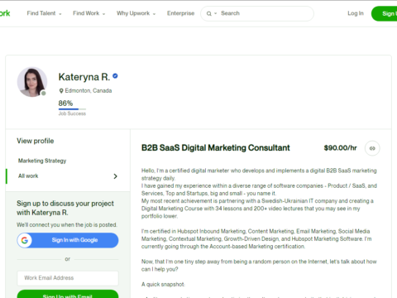397x298 pixels.
Task: Click Kateryna R.'s profile photo
Action: [x=32, y=82]
